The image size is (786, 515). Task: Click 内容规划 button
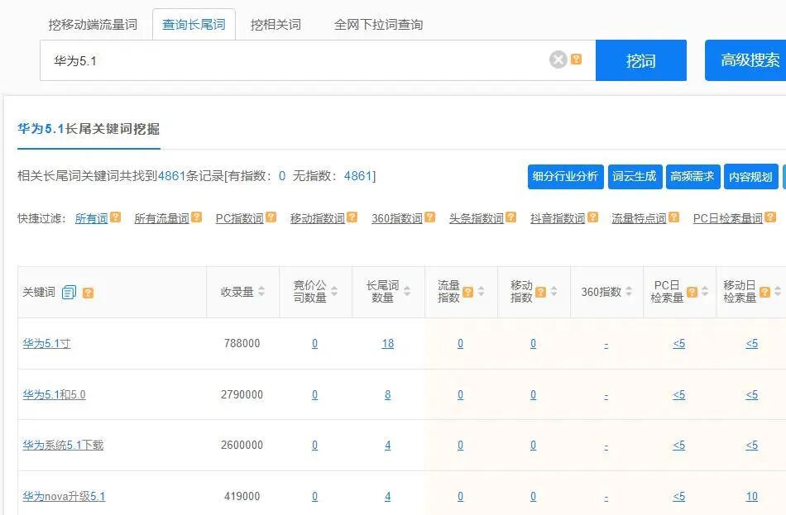(x=751, y=176)
